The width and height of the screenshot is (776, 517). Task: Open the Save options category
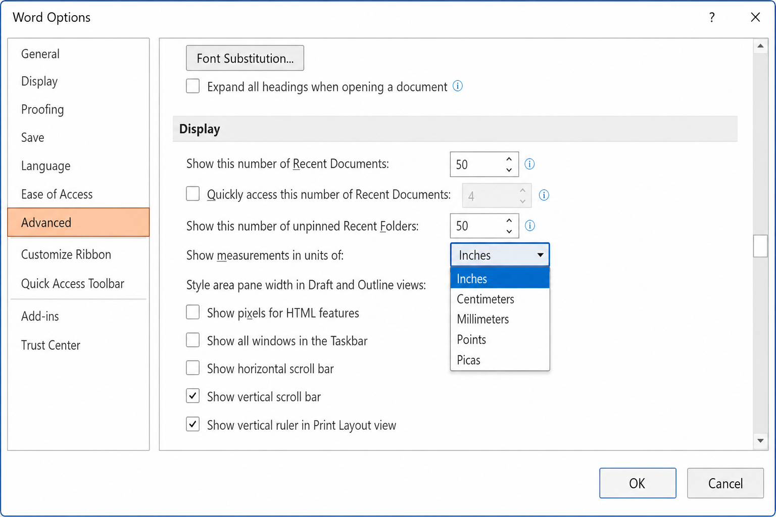[78, 138]
